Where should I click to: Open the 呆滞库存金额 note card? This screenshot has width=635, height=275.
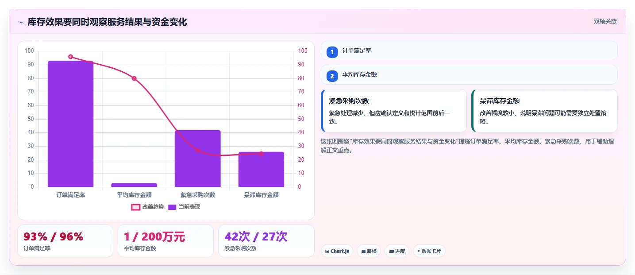544,111
